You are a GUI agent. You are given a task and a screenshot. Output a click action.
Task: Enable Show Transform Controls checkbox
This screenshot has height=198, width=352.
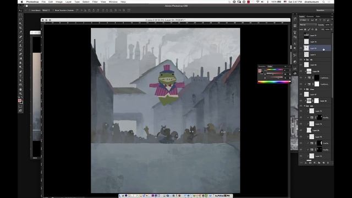tap(53, 10)
